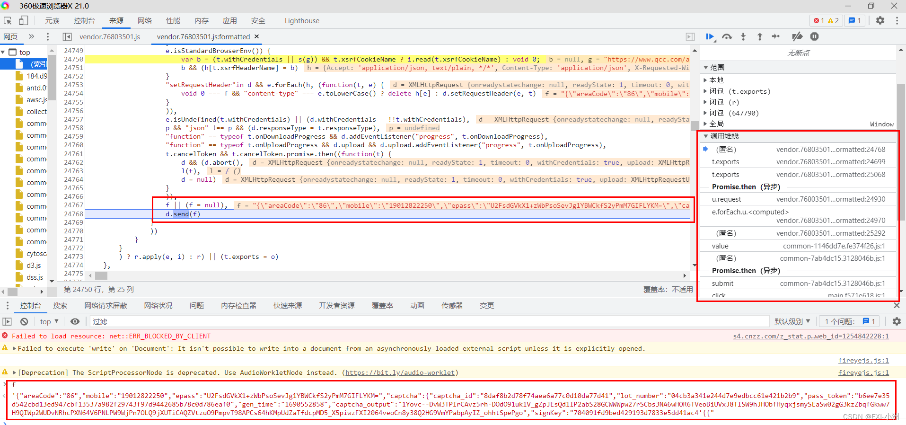Toggle pause on exceptions icon

pos(814,36)
